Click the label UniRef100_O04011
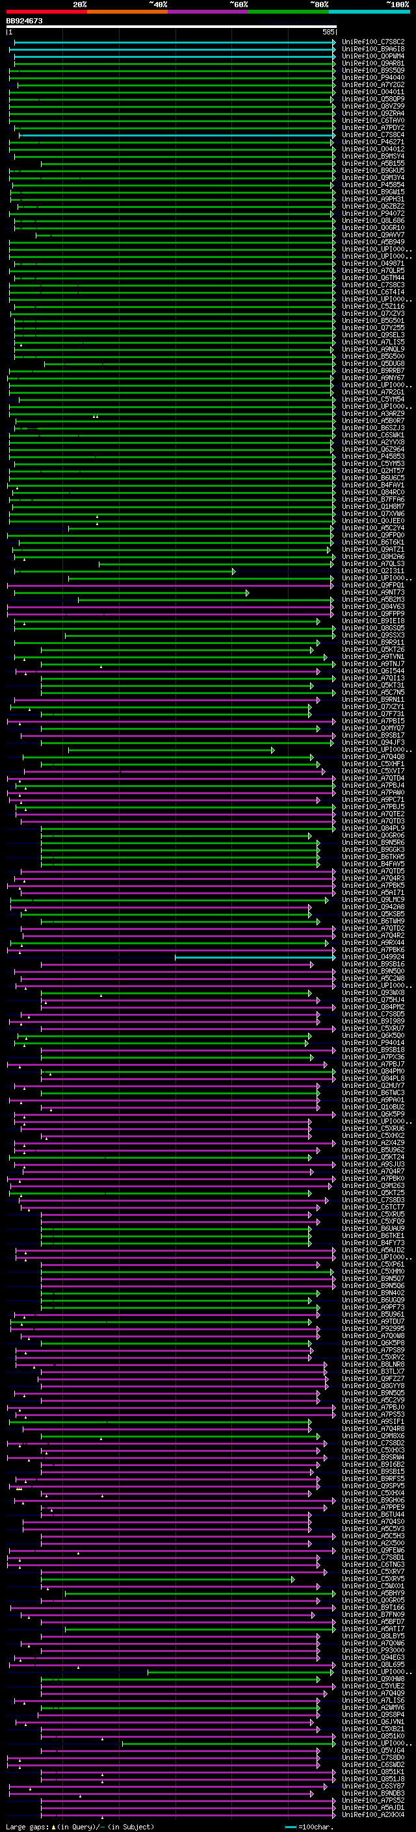Image resolution: width=416 pixels, height=1832 pixels. 373,92
